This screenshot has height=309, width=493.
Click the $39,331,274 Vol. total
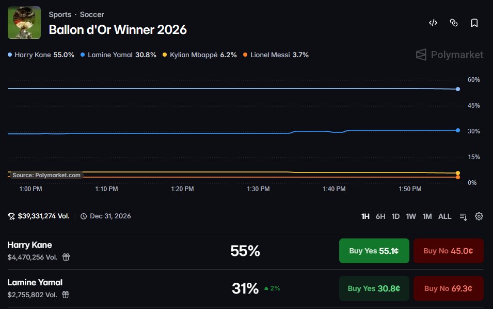click(44, 216)
